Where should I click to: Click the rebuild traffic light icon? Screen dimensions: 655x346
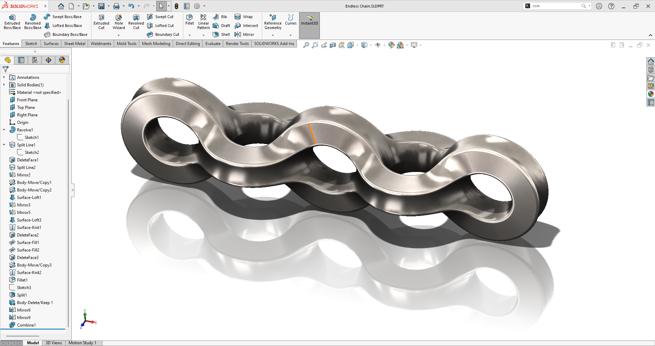click(176, 6)
